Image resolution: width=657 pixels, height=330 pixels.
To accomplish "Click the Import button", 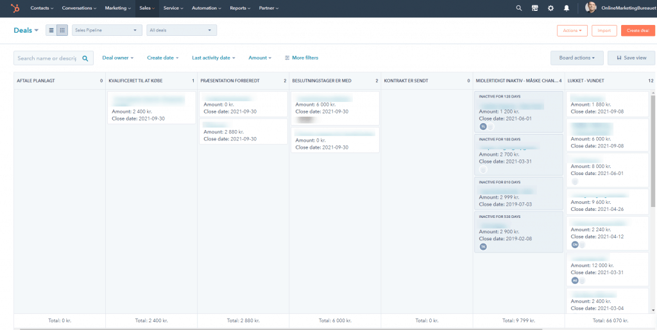I will point(604,31).
